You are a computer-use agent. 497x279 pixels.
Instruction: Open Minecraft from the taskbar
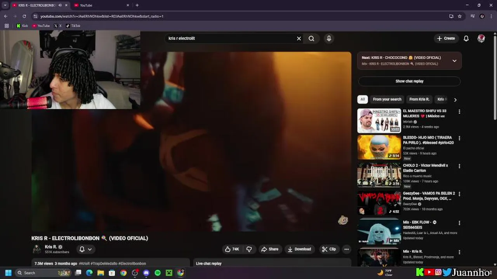pyautogui.click(x=169, y=273)
